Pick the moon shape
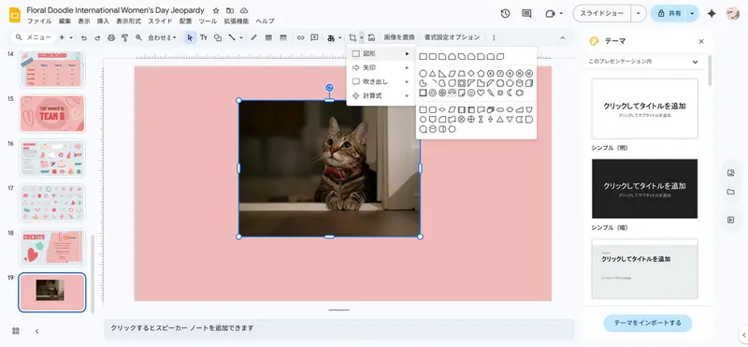 click(509, 94)
